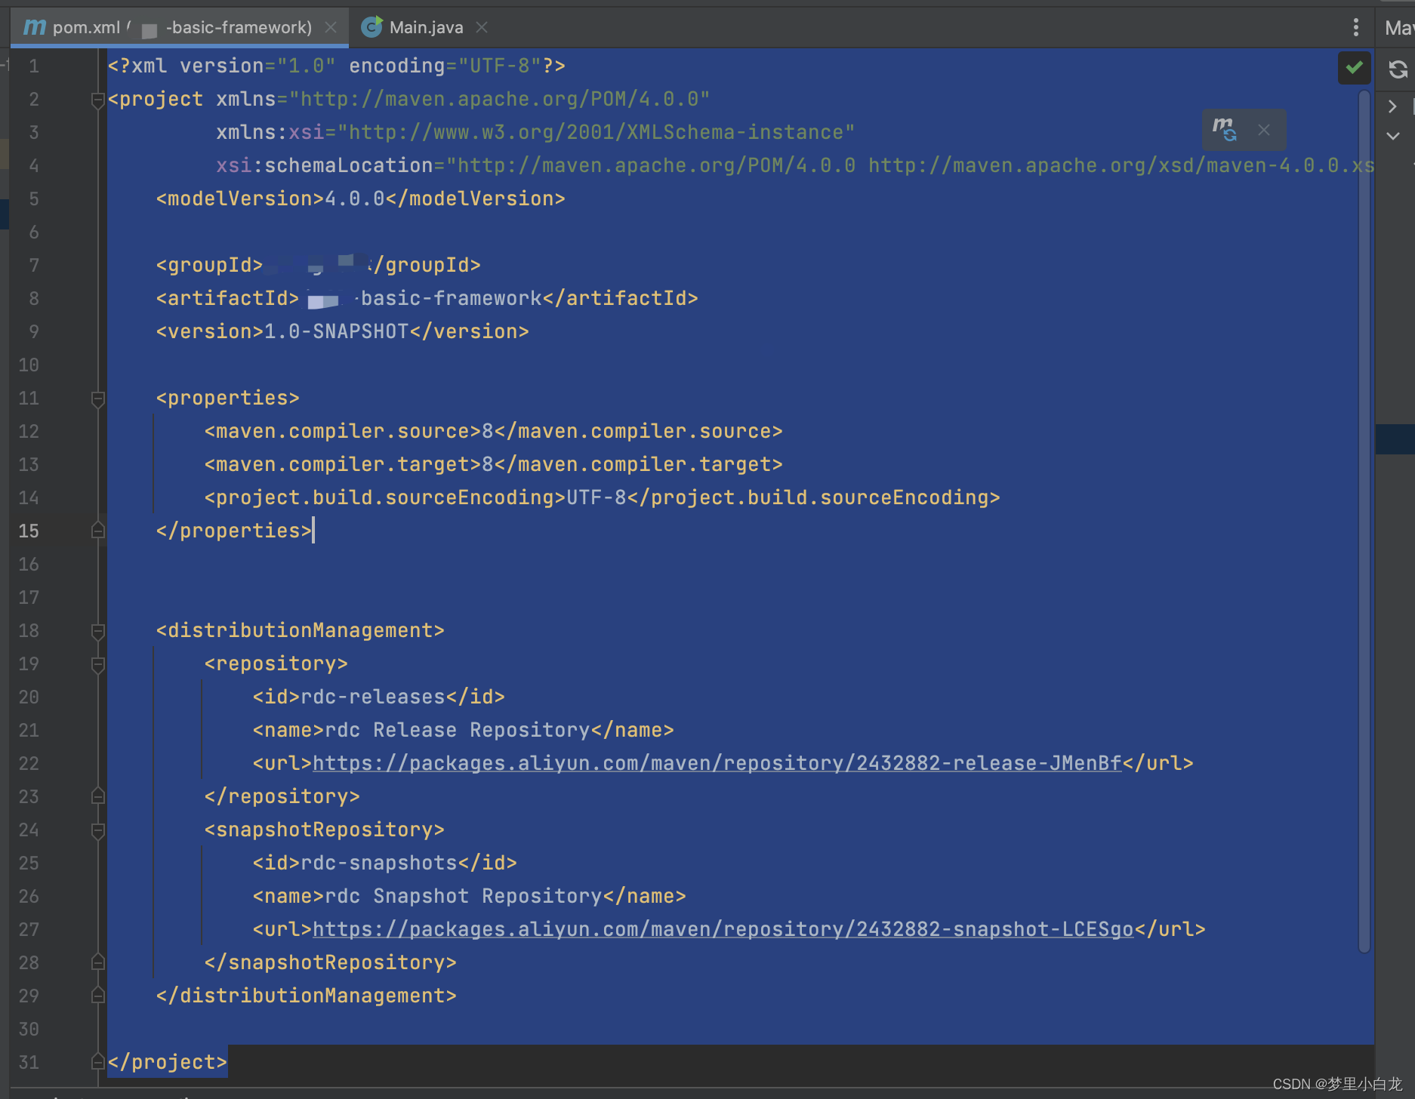Reload all Maven projects icon

click(1398, 69)
